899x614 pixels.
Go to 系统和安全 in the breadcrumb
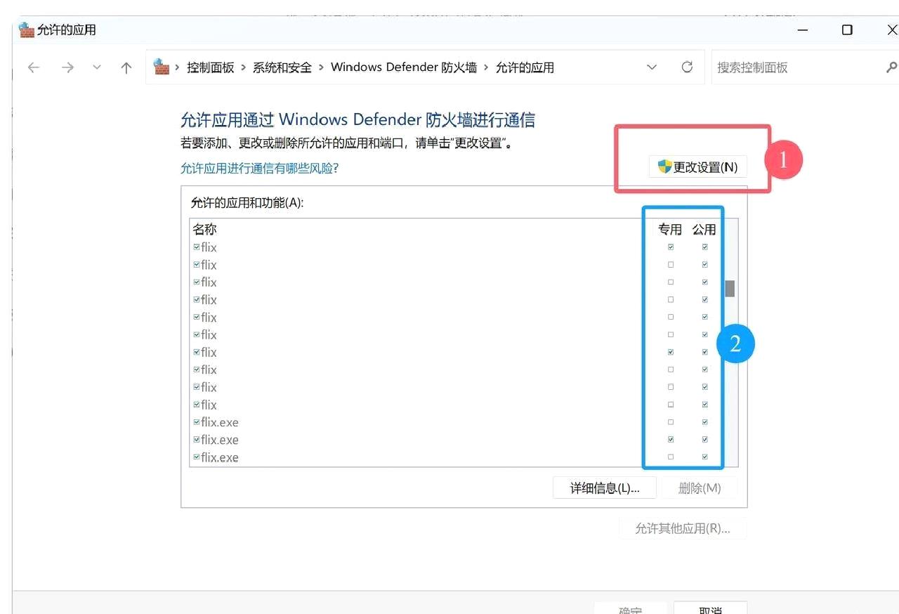(x=282, y=67)
